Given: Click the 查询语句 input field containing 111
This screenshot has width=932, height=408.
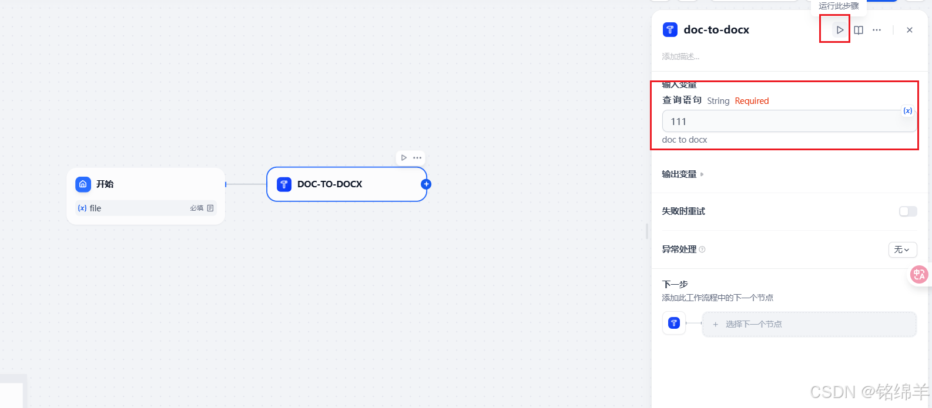Looking at the screenshot, I should pyautogui.click(x=789, y=121).
